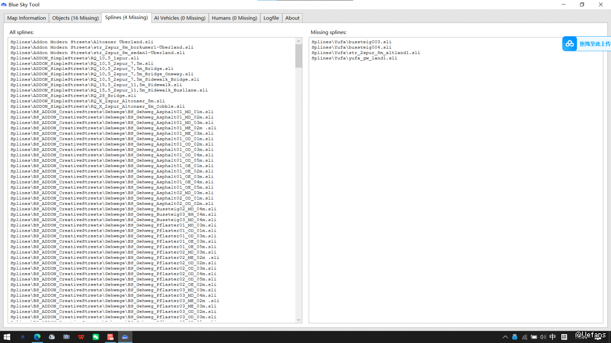Screen dimensions: 611x343
Task: Switch to AI Vehicles (0 Missing) tab
Action: 180,18
